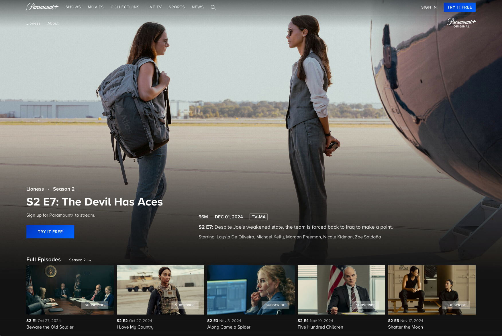
Task: Click the I Love My Country title
Action: pyautogui.click(x=135, y=327)
